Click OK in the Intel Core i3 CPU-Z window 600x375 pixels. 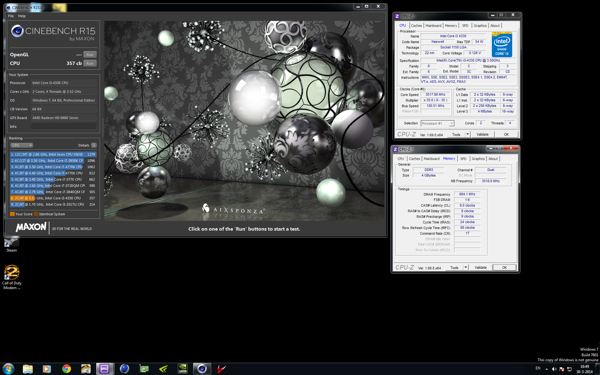pos(507,135)
